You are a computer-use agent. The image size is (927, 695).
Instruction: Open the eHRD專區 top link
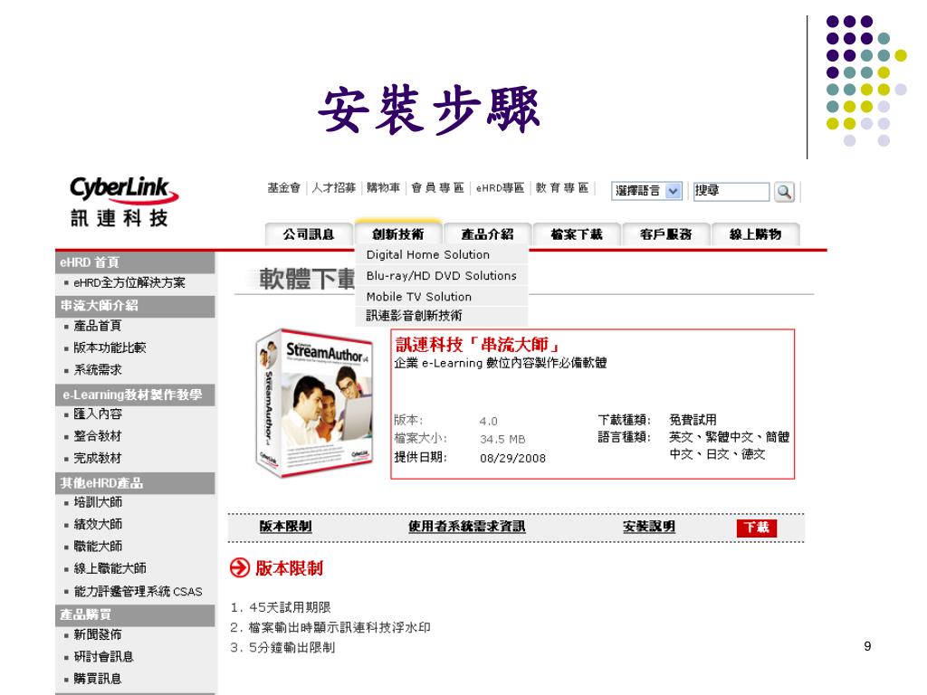click(x=500, y=188)
